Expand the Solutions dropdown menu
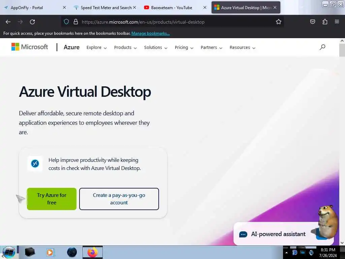The width and height of the screenshot is (345, 259). pyautogui.click(x=156, y=48)
